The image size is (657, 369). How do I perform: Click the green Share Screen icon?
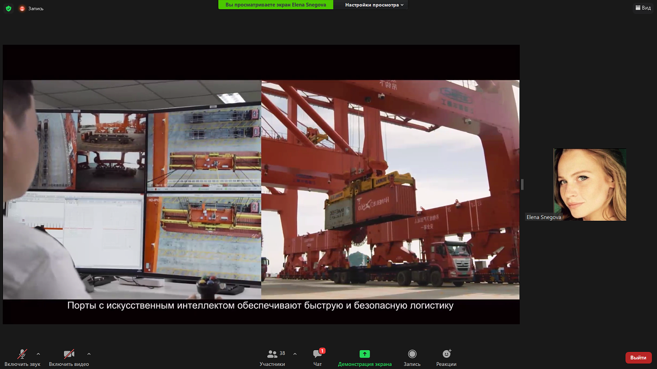tap(364, 354)
